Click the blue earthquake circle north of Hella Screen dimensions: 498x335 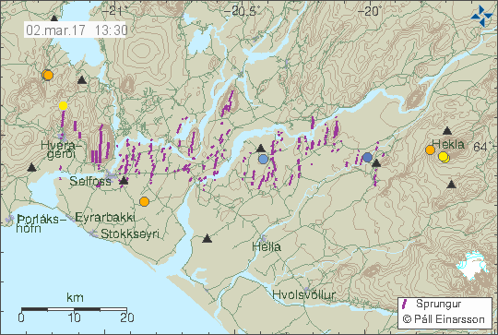click(263, 159)
